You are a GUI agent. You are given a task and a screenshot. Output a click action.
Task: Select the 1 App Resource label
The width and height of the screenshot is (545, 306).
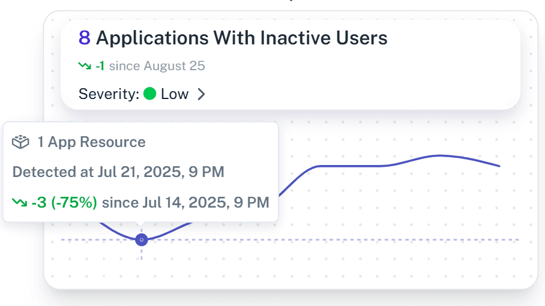tap(91, 142)
